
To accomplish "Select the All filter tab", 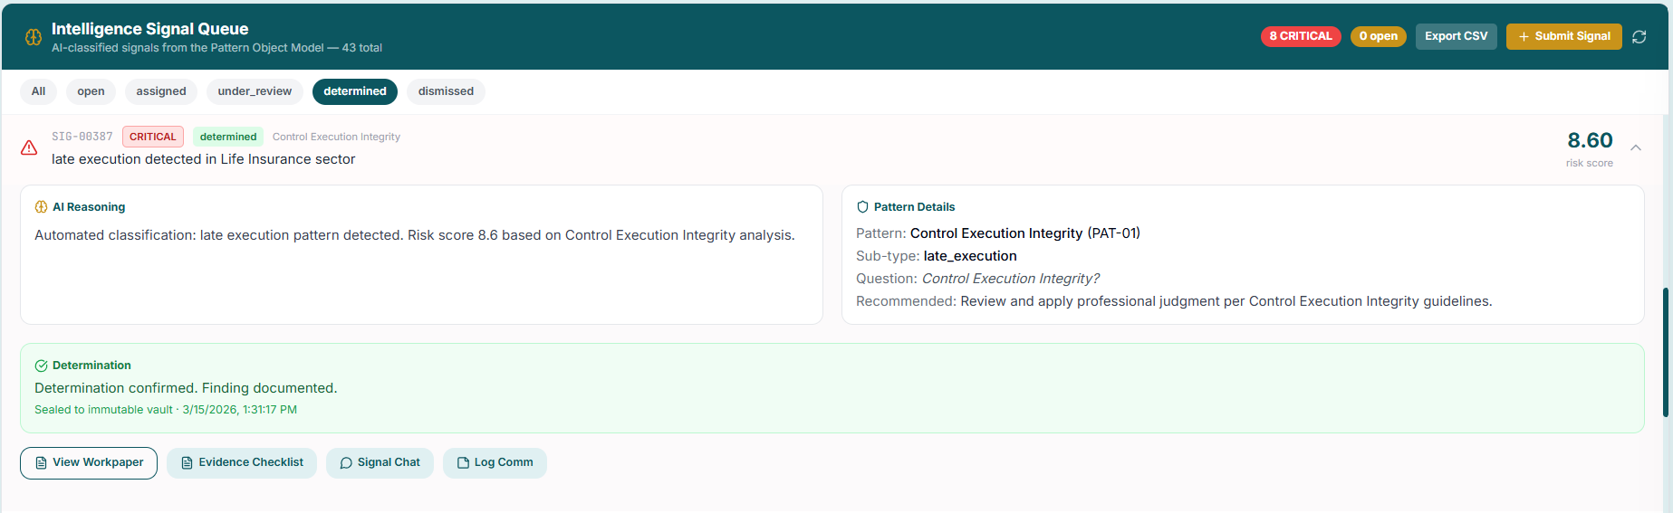I will click(x=38, y=91).
